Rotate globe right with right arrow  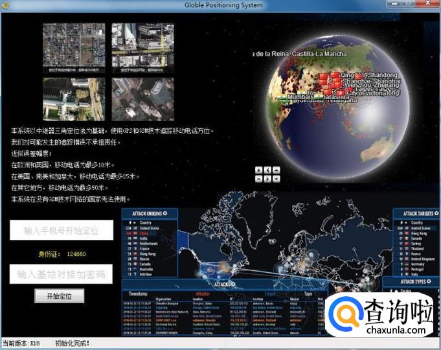[x=267, y=179]
